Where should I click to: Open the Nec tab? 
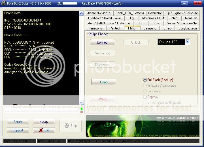pyautogui.click(x=174, y=18)
